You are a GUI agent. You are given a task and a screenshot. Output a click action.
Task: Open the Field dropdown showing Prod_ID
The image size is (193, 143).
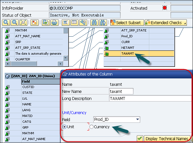coord(138,120)
